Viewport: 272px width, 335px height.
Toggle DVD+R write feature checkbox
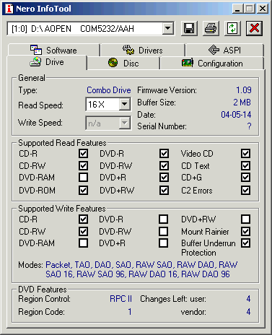(164, 243)
